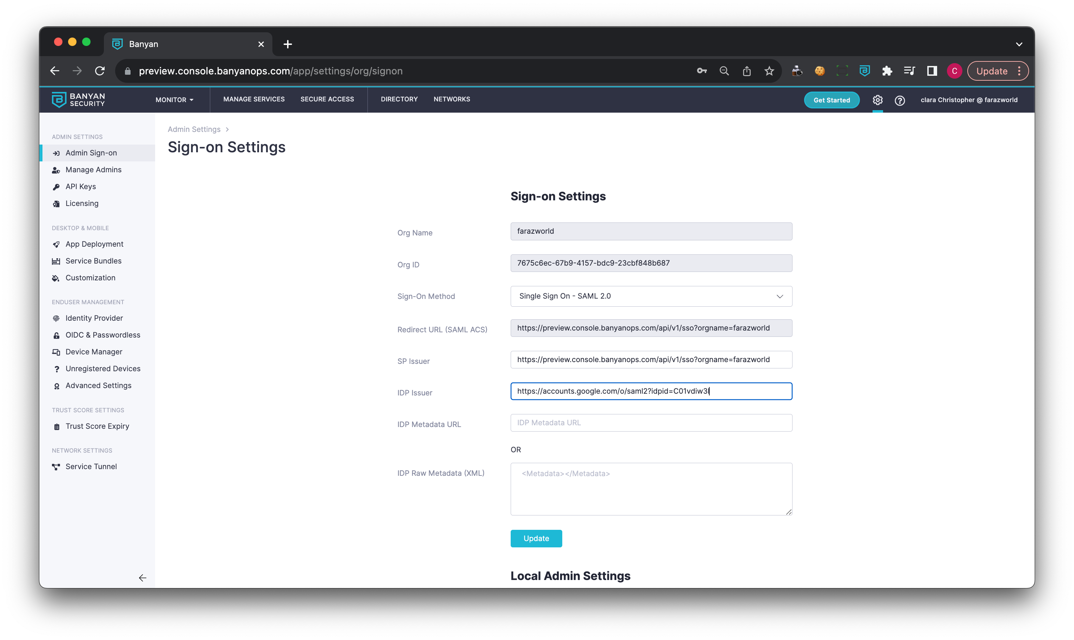Open the Banyan browser extension icon

[864, 71]
